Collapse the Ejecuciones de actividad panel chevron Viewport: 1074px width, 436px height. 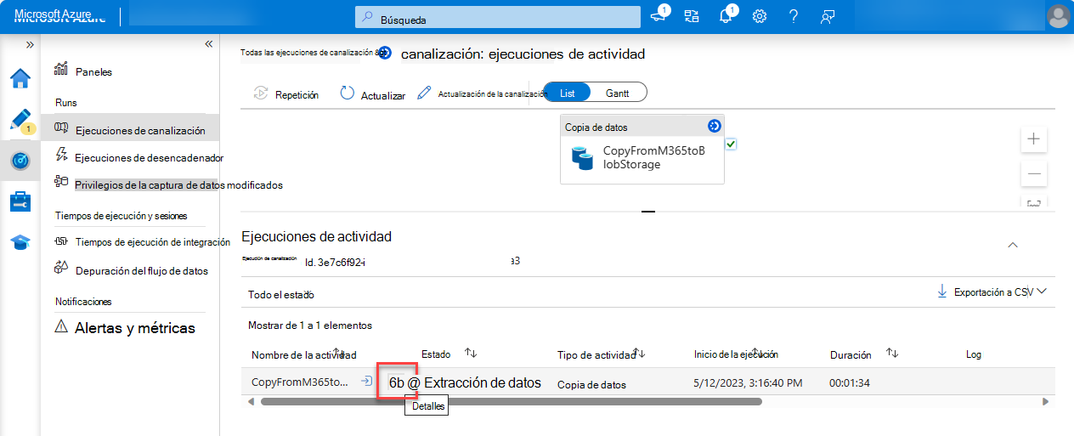1012,245
